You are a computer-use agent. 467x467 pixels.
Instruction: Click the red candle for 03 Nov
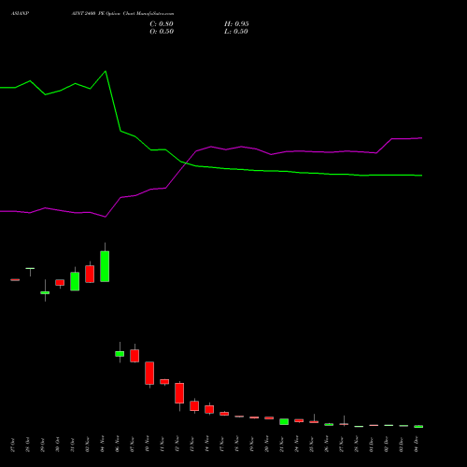point(90,274)
